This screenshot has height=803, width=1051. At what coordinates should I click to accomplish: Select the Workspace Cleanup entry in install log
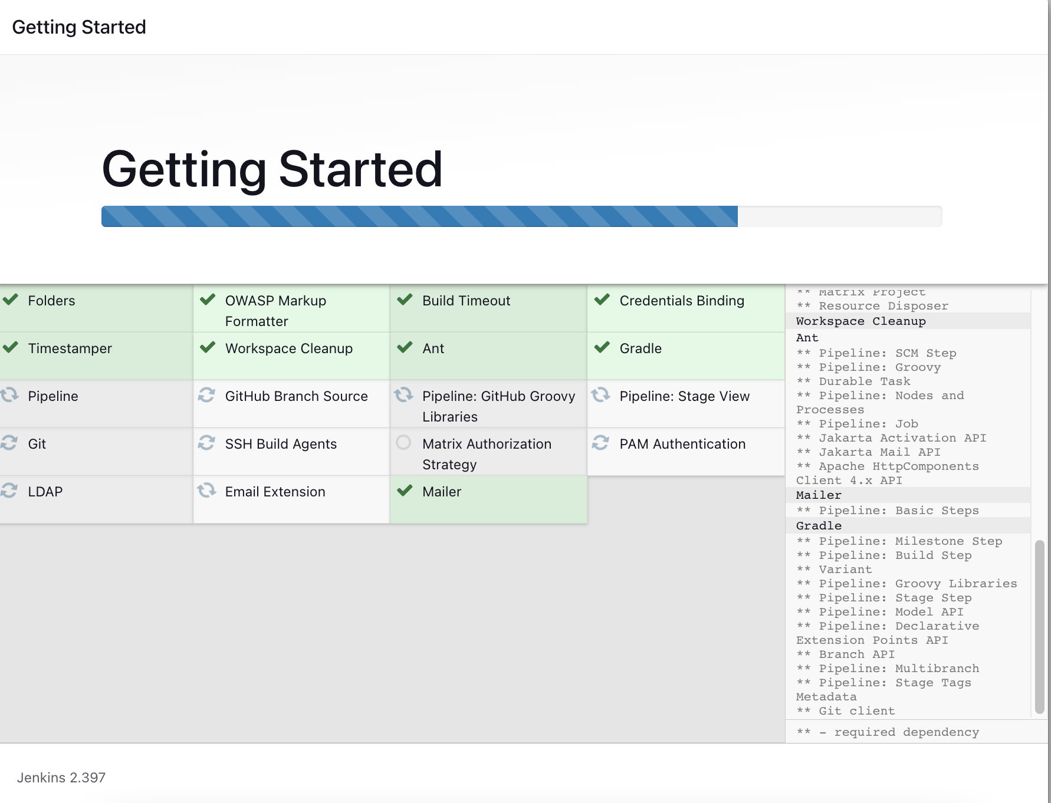click(x=860, y=321)
